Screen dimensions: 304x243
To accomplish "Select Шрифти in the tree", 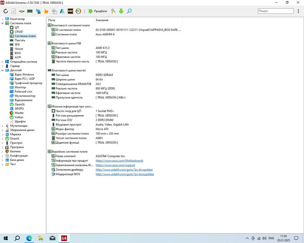I will pos(20,121).
